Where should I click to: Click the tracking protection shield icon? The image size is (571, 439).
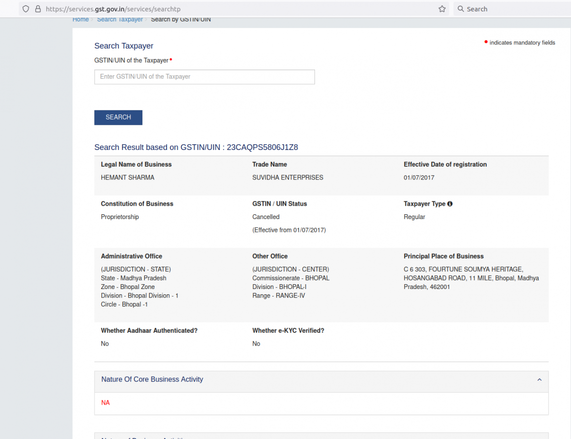tap(26, 9)
